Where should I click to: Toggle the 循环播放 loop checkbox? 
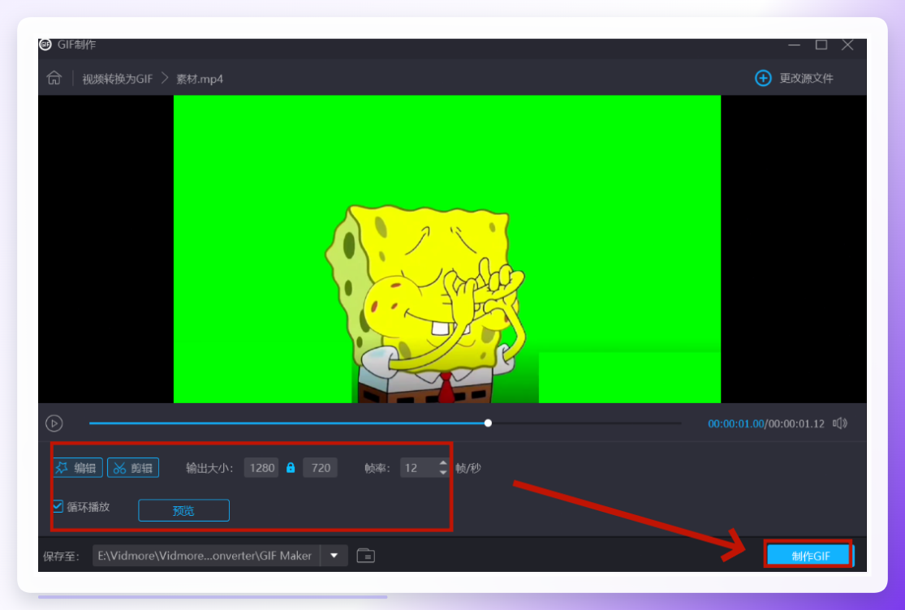pyautogui.click(x=58, y=506)
